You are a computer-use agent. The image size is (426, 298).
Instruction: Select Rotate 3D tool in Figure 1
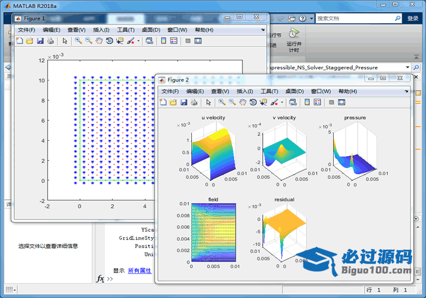(x=110, y=41)
